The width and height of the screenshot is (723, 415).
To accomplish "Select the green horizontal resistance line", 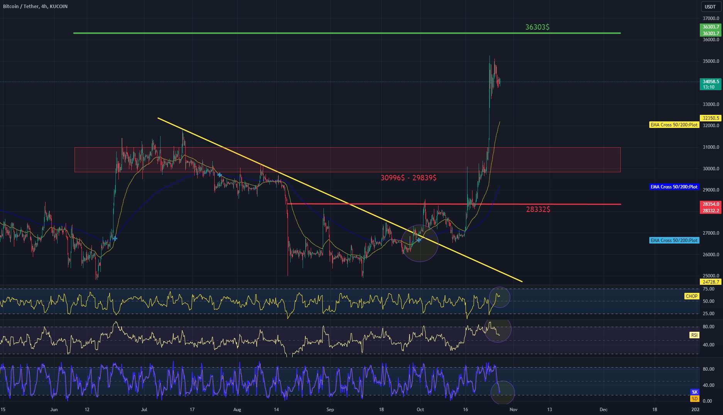I will [x=347, y=33].
